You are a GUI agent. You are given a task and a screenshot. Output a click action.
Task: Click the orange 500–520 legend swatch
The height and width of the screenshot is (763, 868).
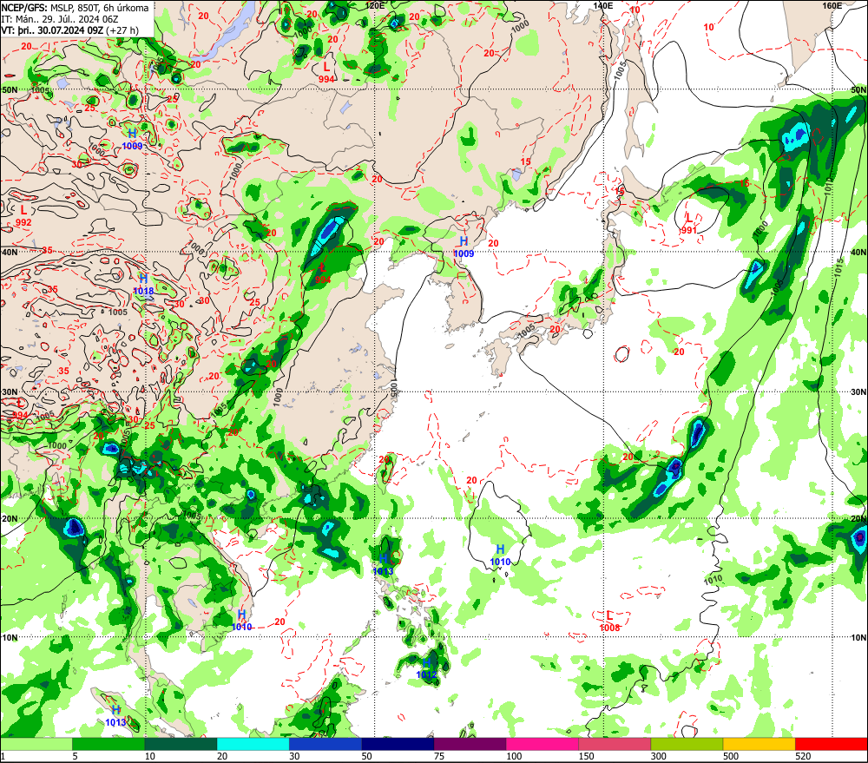coord(759,744)
